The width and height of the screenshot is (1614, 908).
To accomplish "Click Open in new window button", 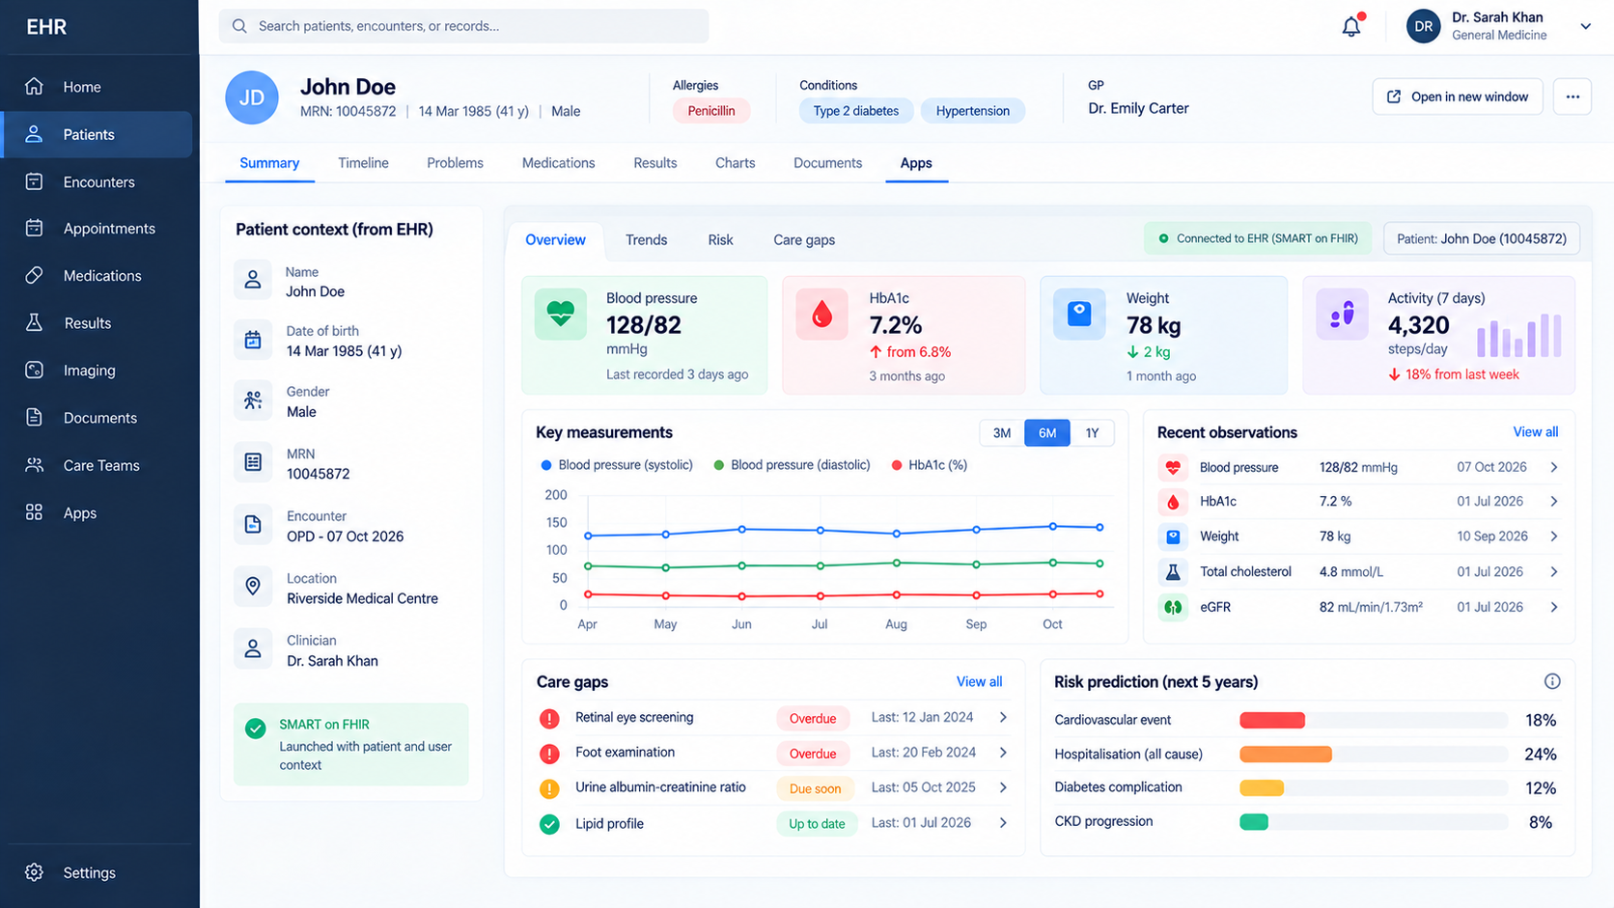I will [x=1458, y=96].
